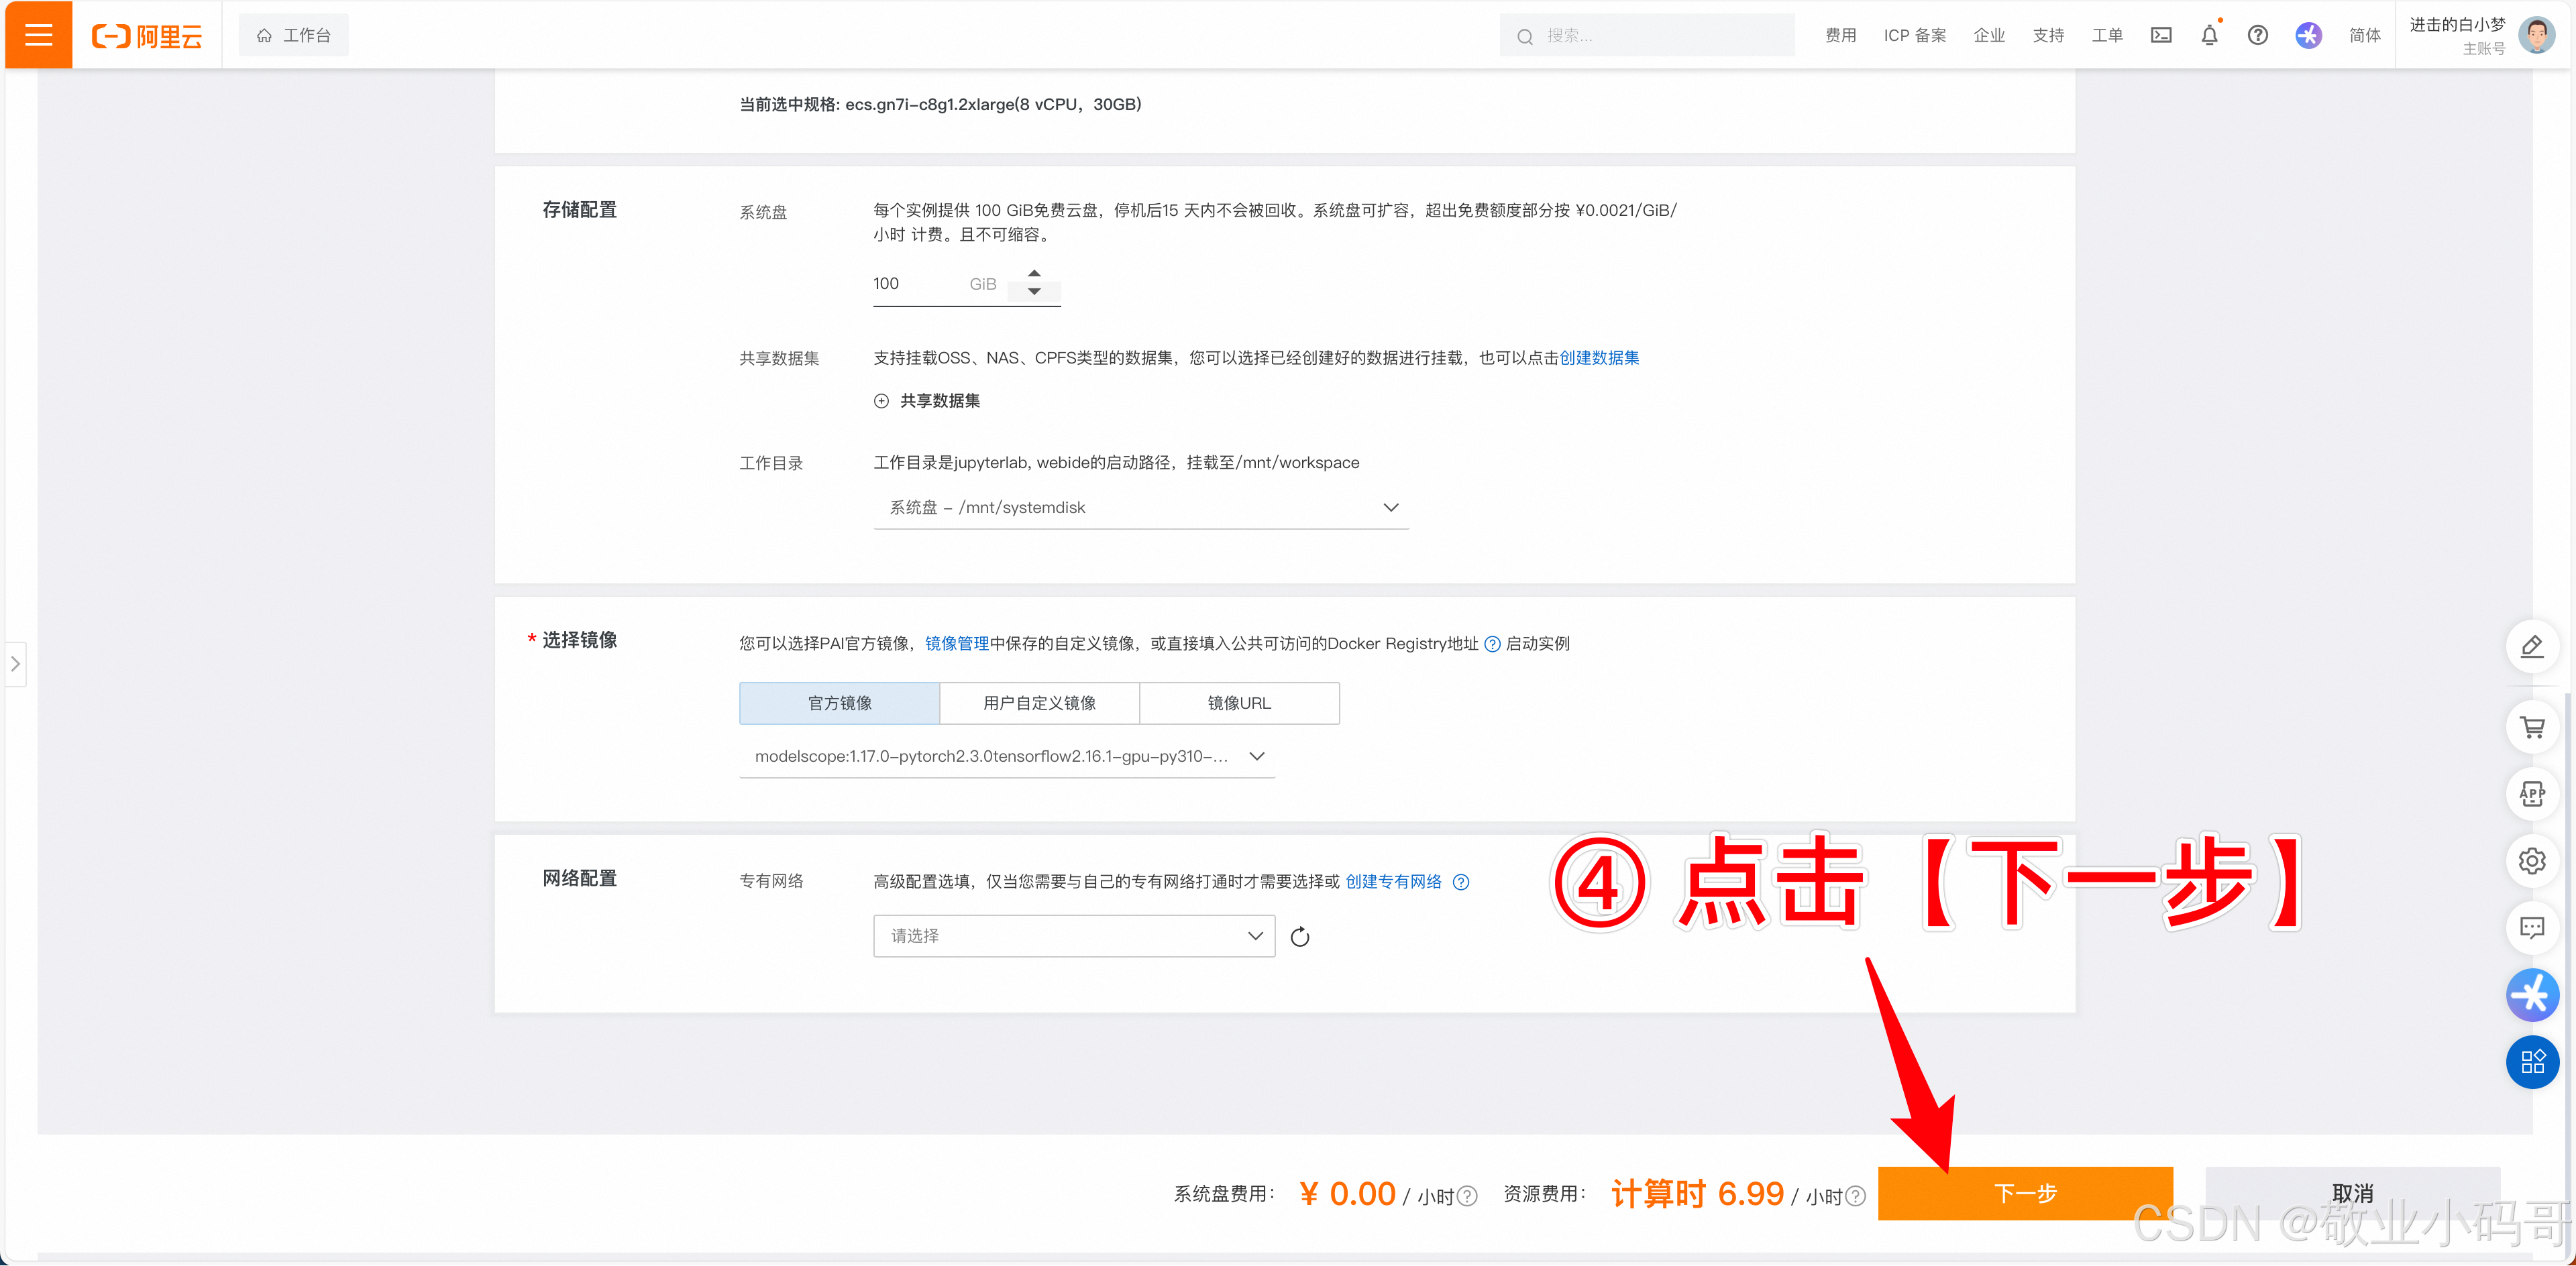The image size is (2576, 1266).
Task: Open the settings gear icon in right sidebar
Action: (2533, 860)
